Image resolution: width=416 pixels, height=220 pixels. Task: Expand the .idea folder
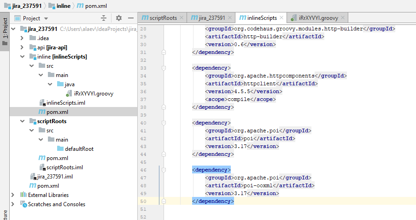pyautogui.click(x=22, y=38)
